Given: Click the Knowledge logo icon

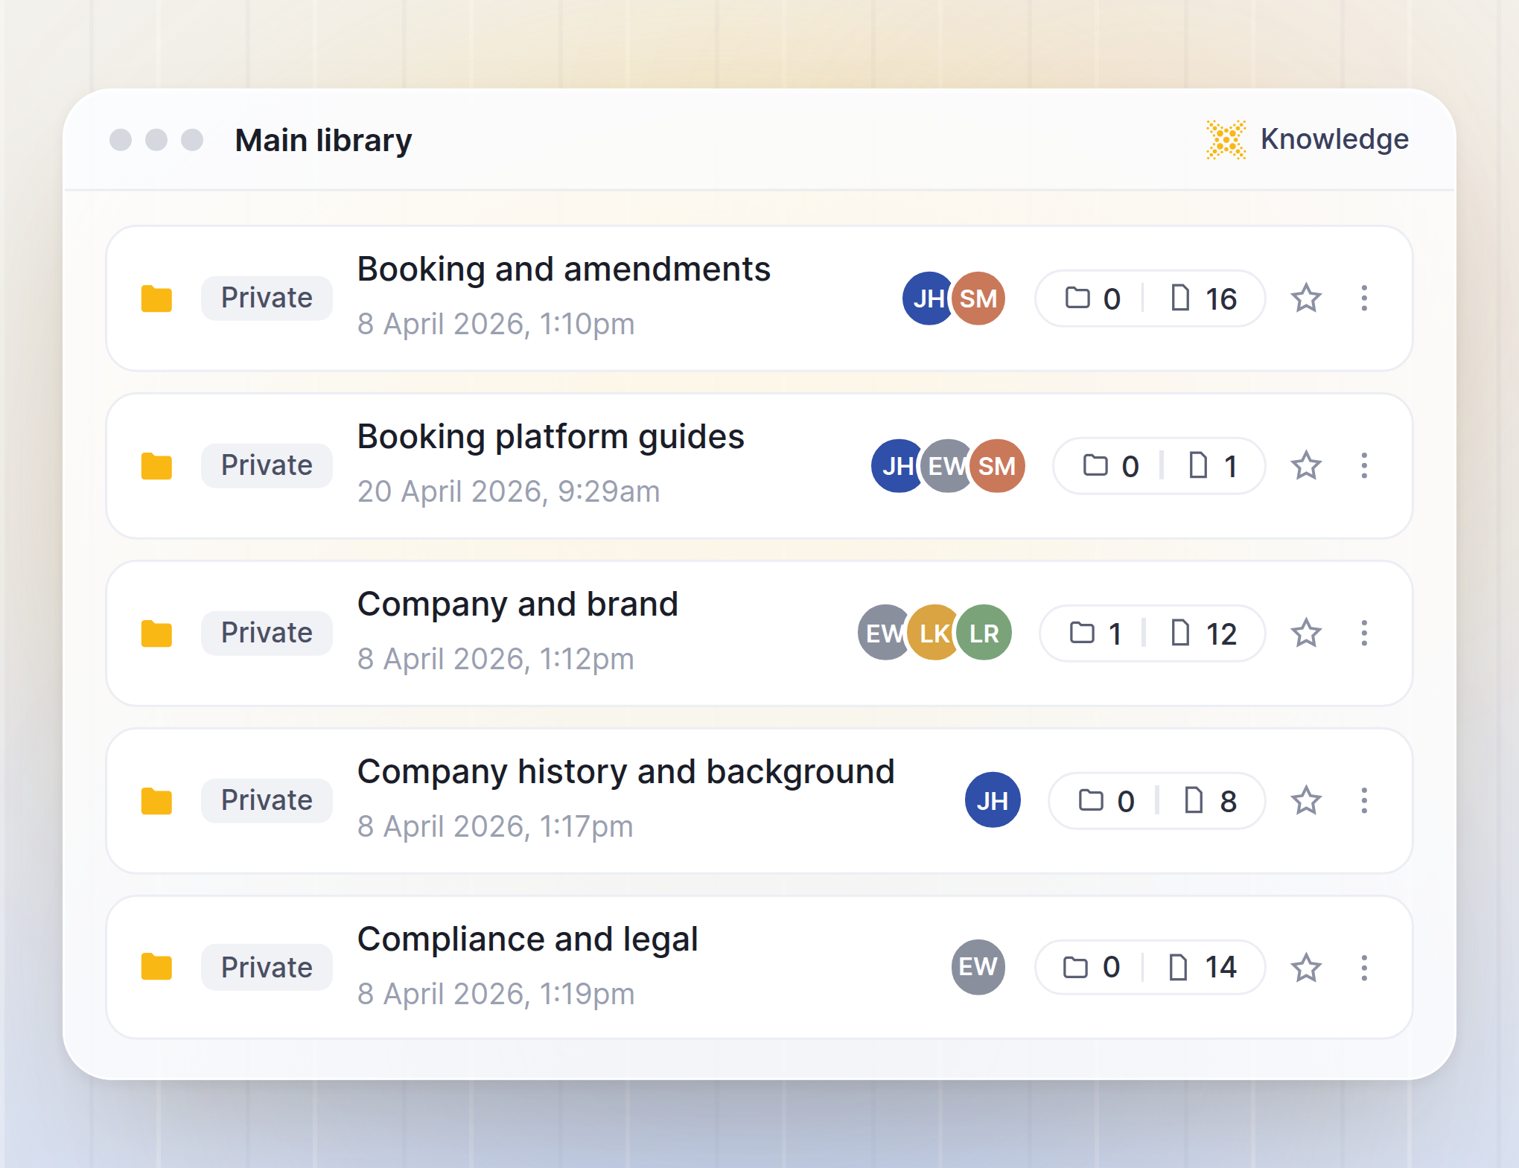Looking at the screenshot, I should pyautogui.click(x=1226, y=140).
